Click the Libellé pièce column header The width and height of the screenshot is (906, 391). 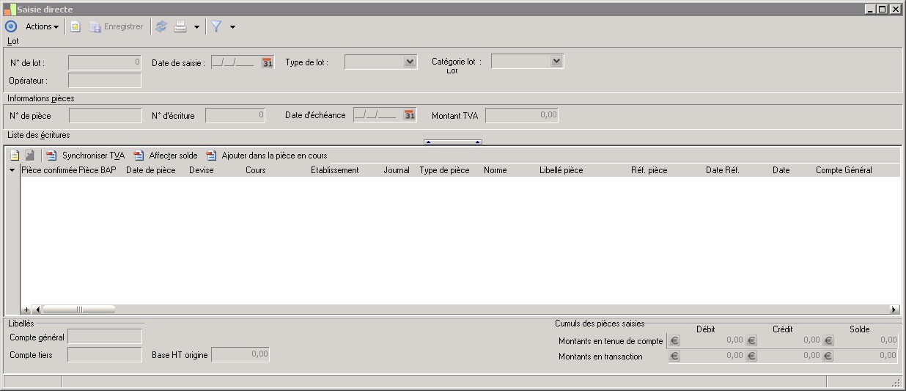click(x=561, y=170)
